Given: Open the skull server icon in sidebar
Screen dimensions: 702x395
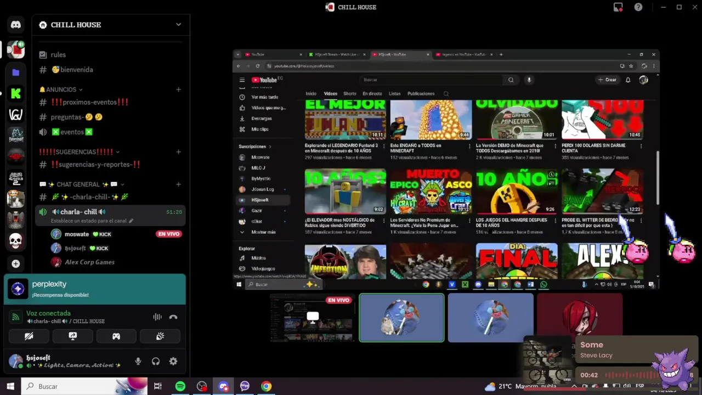Looking at the screenshot, I should coord(16,240).
